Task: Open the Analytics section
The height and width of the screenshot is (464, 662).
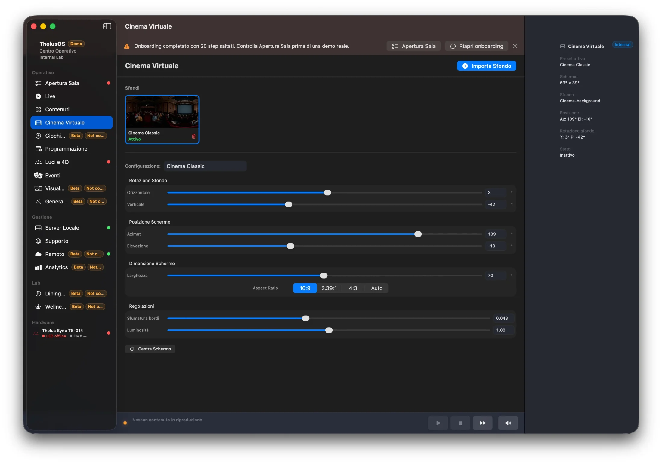Action: (72, 267)
